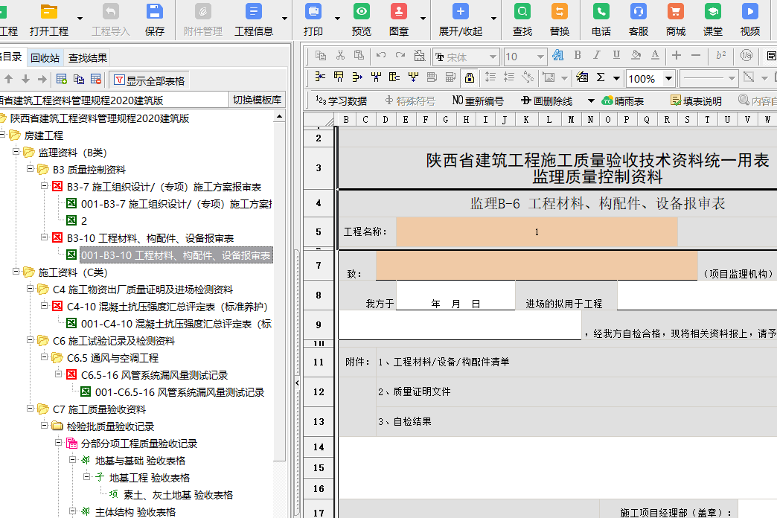The width and height of the screenshot is (777, 518).
Task: Open the 课堂 classroom icon
Action: pyautogui.click(x=712, y=12)
